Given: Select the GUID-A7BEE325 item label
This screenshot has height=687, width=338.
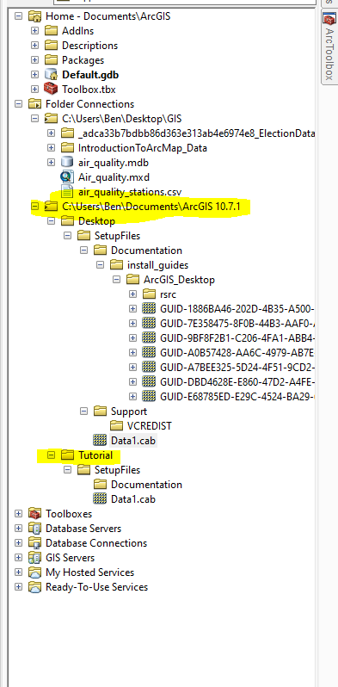Looking at the screenshot, I should click(x=237, y=367).
